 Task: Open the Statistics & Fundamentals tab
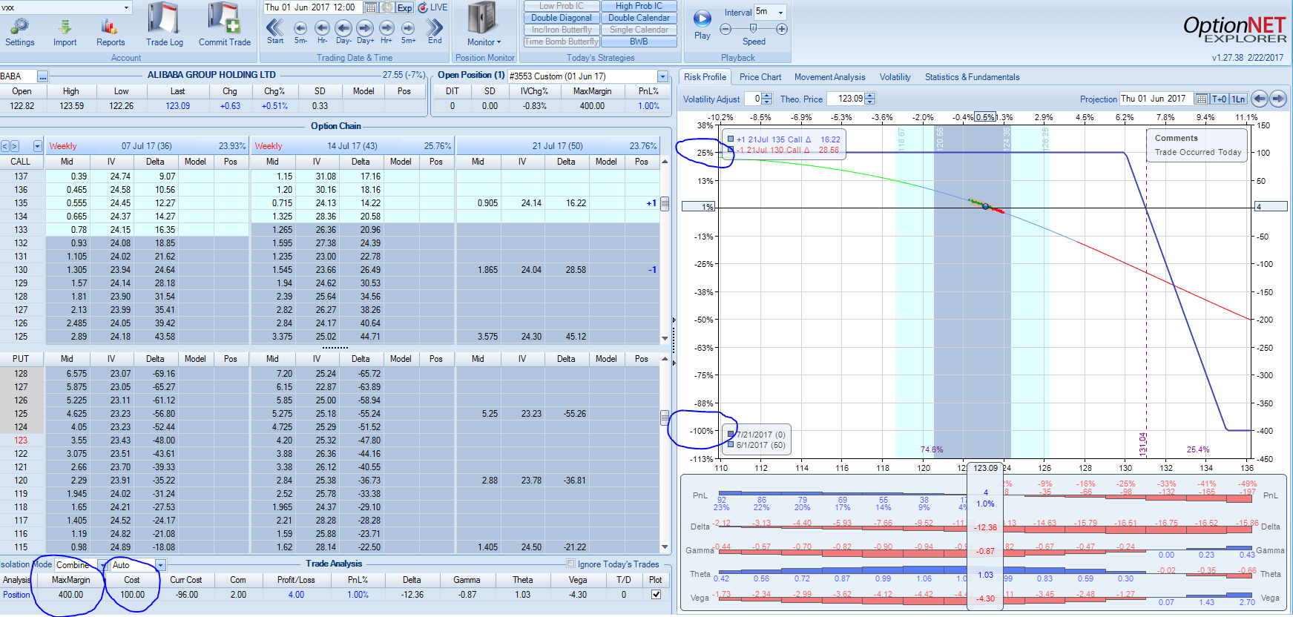pyautogui.click(x=972, y=77)
